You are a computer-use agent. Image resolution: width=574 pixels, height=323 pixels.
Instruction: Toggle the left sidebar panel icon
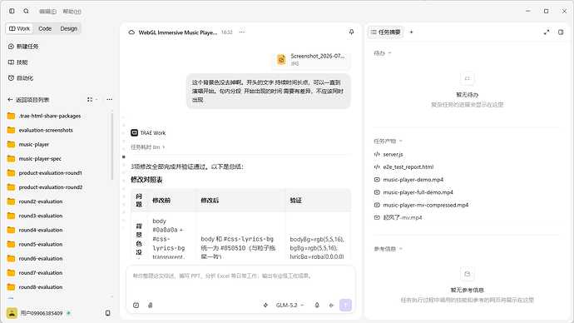pyautogui.click(x=12, y=12)
